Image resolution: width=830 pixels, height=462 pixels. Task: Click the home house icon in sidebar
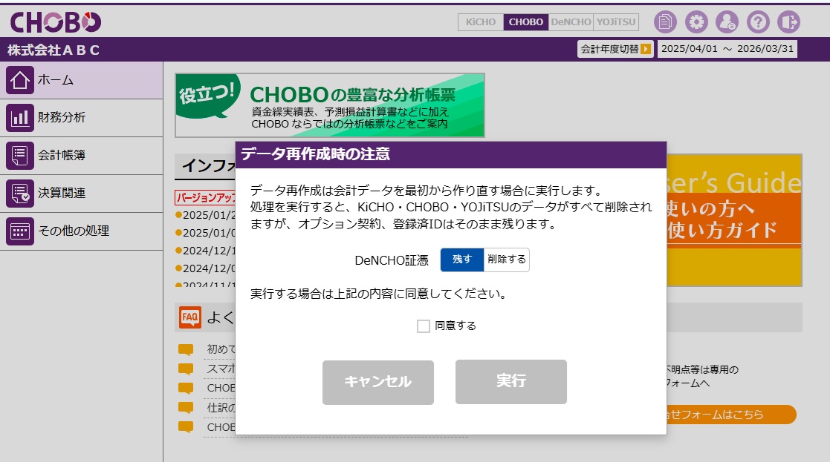tap(20, 80)
